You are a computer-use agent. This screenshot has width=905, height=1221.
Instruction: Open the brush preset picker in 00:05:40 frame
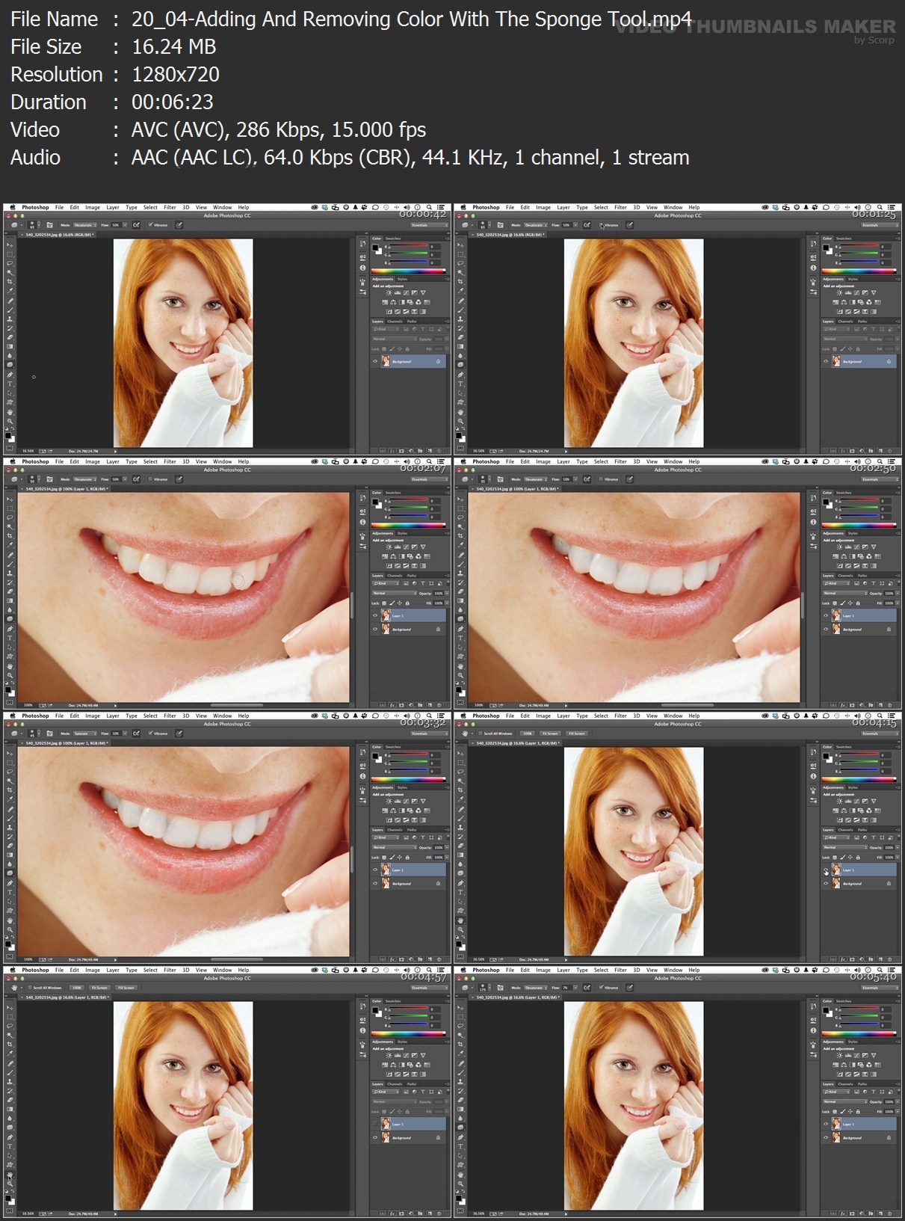[x=483, y=988]
